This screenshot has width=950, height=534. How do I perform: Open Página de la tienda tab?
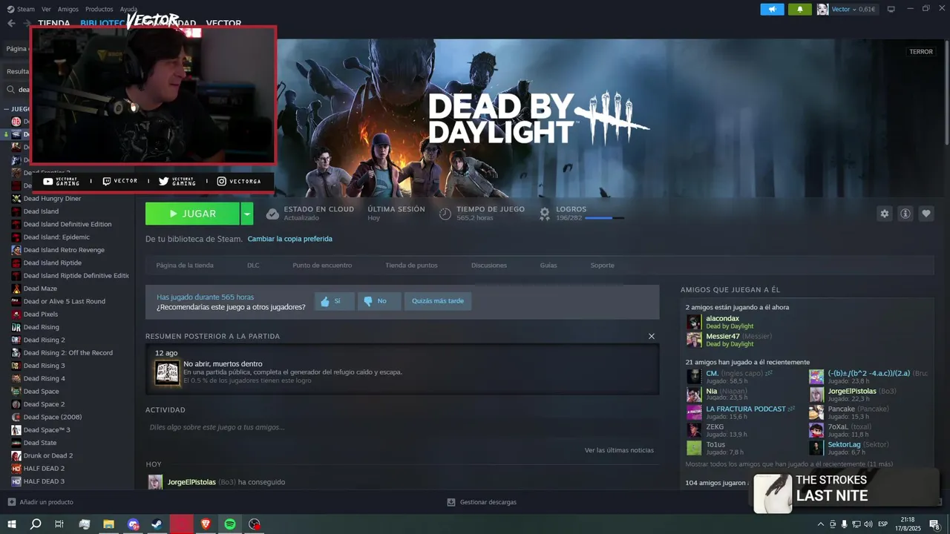184,266
